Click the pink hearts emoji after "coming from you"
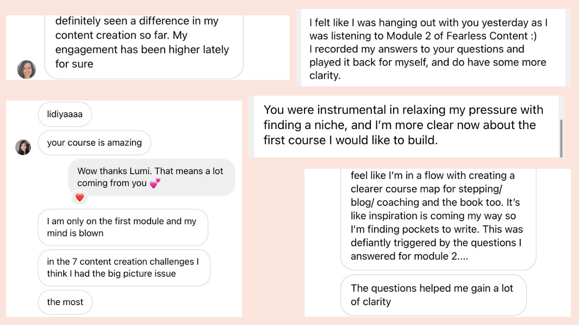579x325 pixels. pyautogui.click(x=155, y=183)
